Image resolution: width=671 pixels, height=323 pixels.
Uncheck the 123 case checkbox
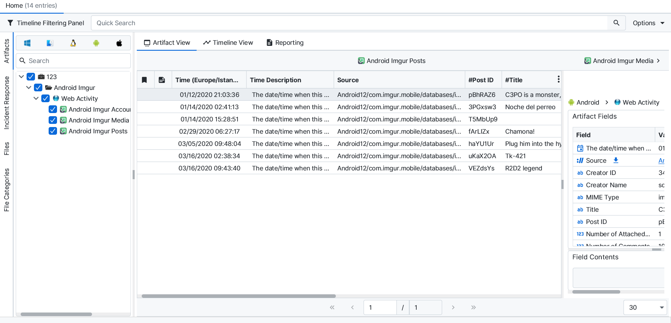31,77
